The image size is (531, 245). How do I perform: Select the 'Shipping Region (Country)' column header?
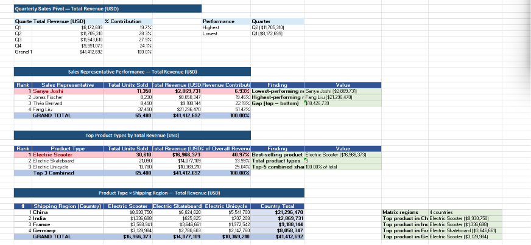point(68,206)
